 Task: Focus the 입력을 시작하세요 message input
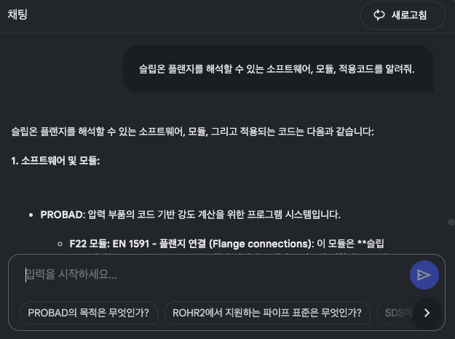click(211, 274)
